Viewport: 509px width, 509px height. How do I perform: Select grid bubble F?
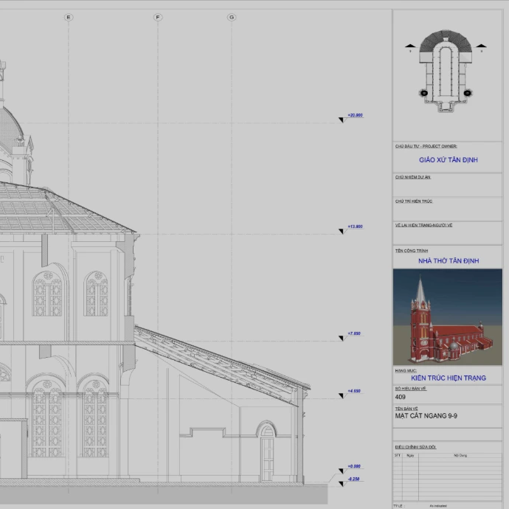158,17
